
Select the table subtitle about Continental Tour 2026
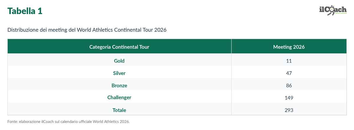pyautogui.click(x=87, y=30)
